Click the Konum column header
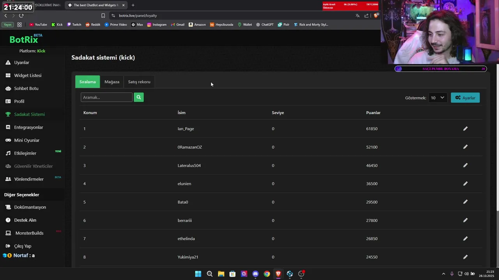 pyautogui.click(x=90, y=113)
